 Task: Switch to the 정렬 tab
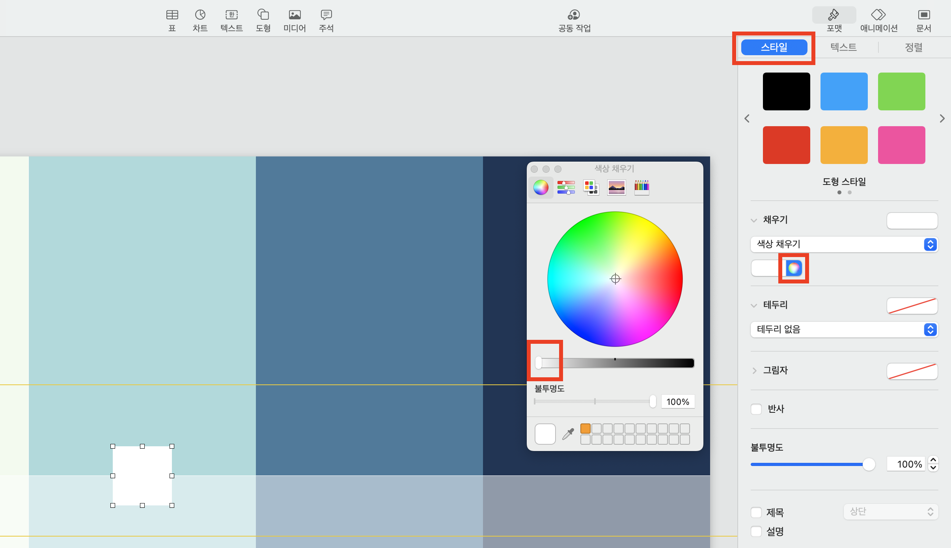point(913,47)
